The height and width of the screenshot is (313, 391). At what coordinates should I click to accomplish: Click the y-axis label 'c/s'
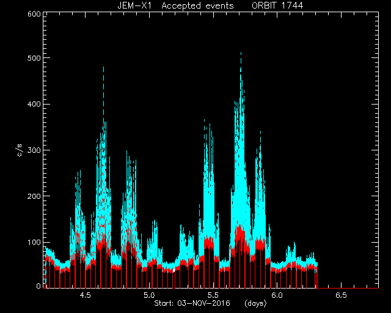click(x=20, y=150)
